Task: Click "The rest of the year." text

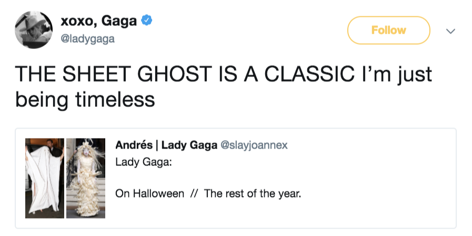Action: [x=253, y=193]
